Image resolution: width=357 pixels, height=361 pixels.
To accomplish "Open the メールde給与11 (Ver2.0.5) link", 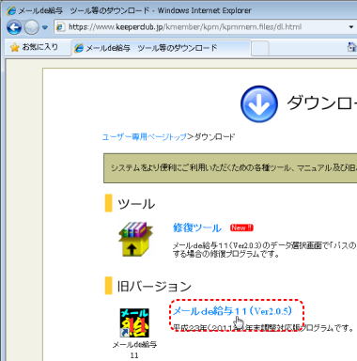I will pyautogui.click(x=232, y=311).
